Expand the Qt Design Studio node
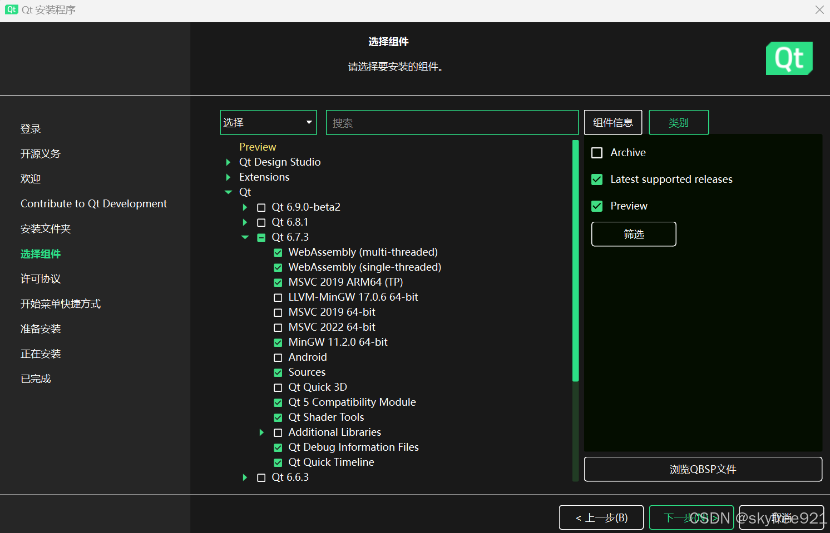830x533 pixels. tap(228, 162)
